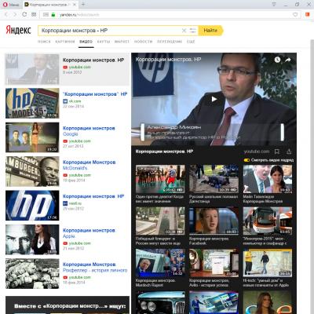
Task: Click the blue HP logo vesti.ru thumbnail
Action: pos(32,206)
